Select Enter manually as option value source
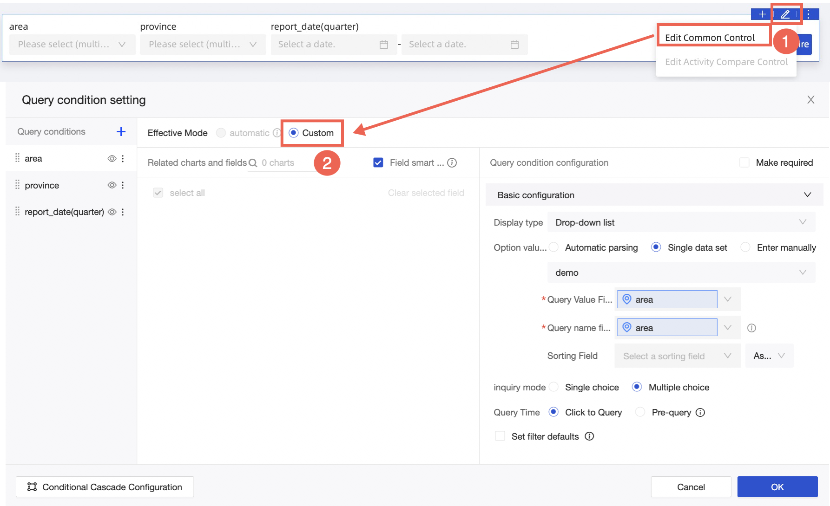 pyautogui.click(x=745, y=247)
